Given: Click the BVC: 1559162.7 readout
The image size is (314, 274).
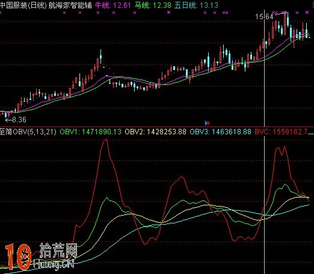Looking at the screenshot, I should (x=282, y=132).
